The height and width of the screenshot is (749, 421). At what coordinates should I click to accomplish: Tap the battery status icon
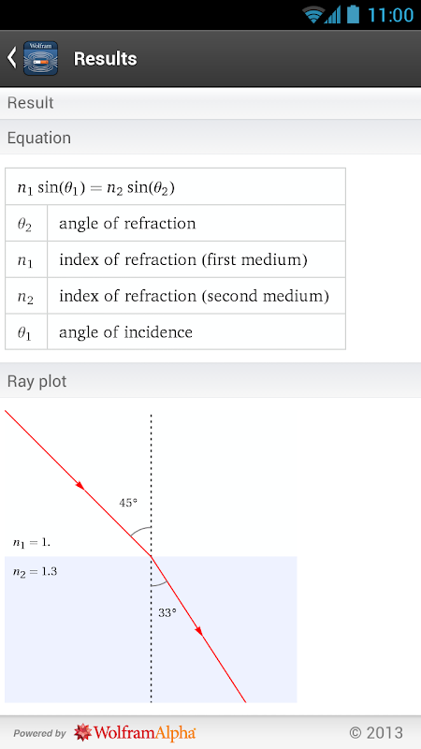click(x=353, y=14)
